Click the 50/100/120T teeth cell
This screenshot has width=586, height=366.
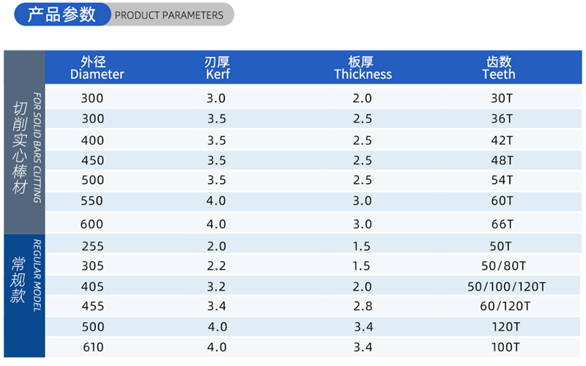[x=506, y=285]
